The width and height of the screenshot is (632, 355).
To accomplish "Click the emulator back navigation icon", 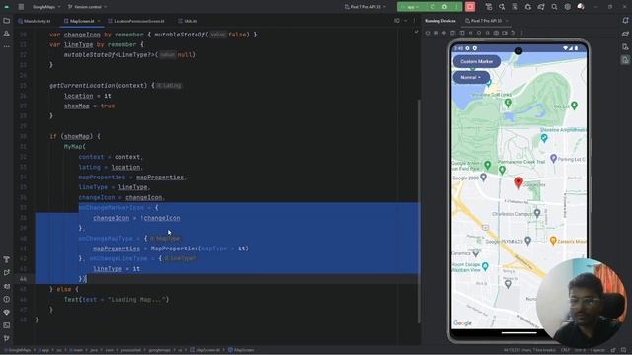I will point(470,33).
